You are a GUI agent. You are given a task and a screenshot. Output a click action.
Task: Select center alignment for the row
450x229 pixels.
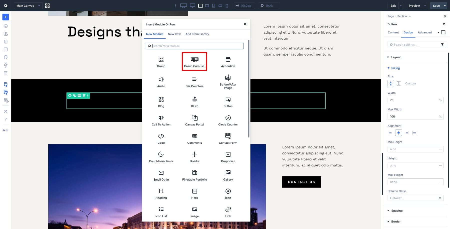coord(398,133)
